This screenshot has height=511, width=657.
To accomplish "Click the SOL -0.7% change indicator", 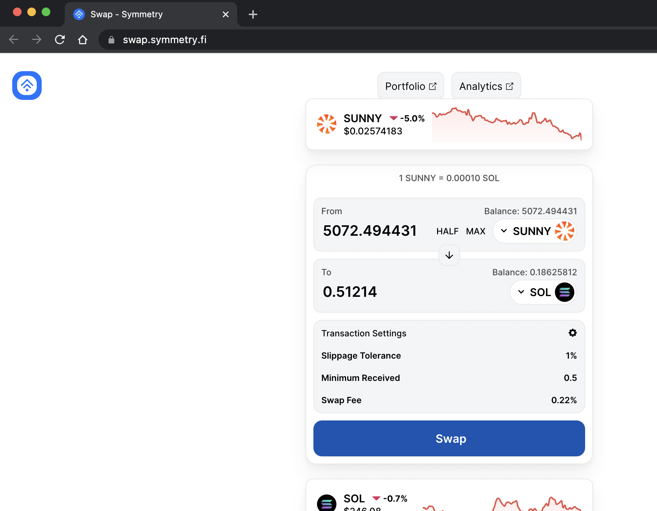I will pyautogui.click(x=390, y=498).
